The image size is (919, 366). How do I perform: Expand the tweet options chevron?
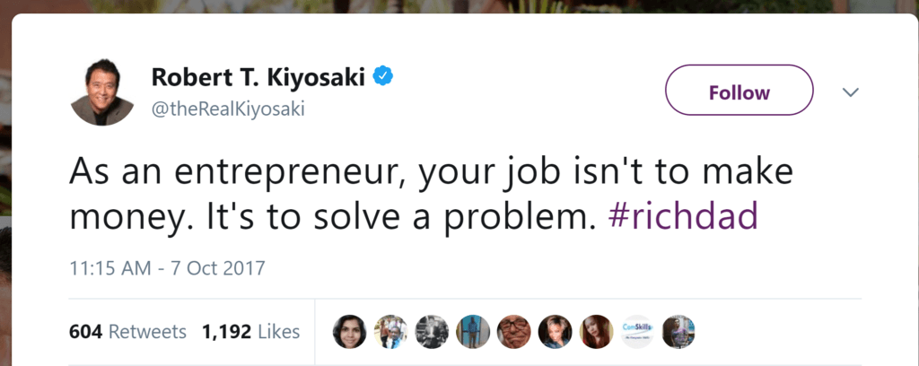850,92
